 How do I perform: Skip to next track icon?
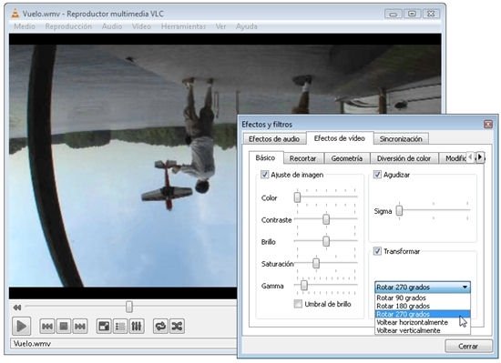pos(80,327)
